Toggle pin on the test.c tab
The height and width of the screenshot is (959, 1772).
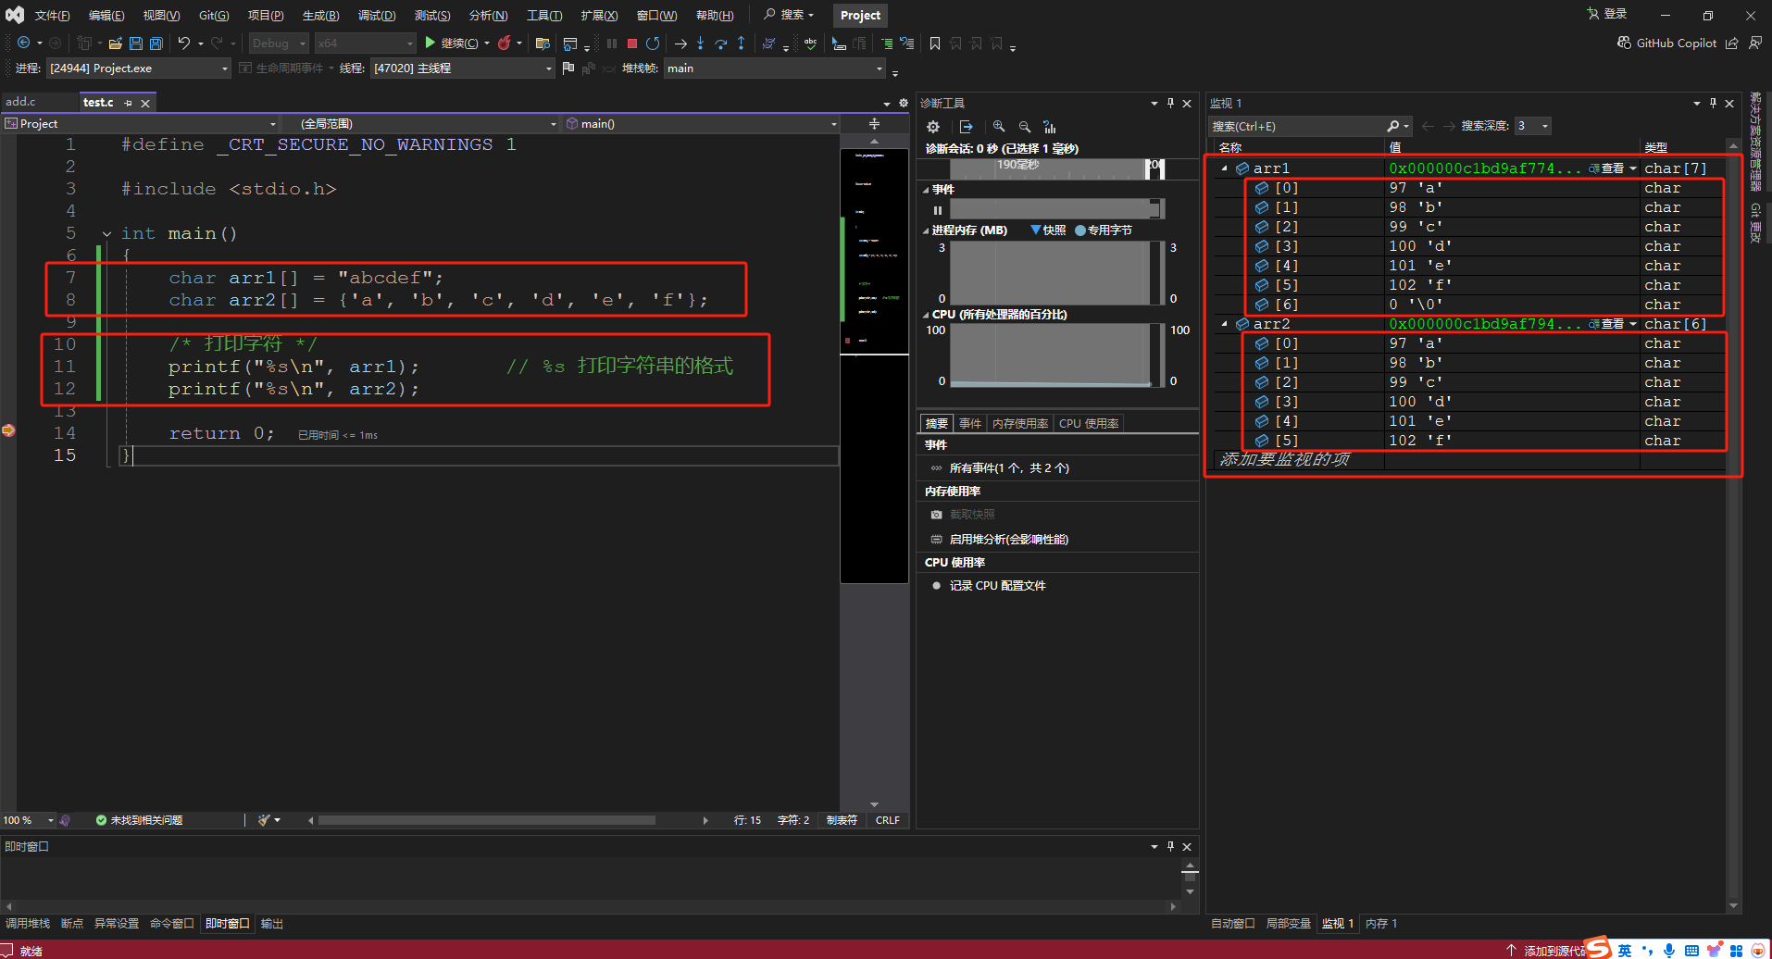(x=128, y=103)
